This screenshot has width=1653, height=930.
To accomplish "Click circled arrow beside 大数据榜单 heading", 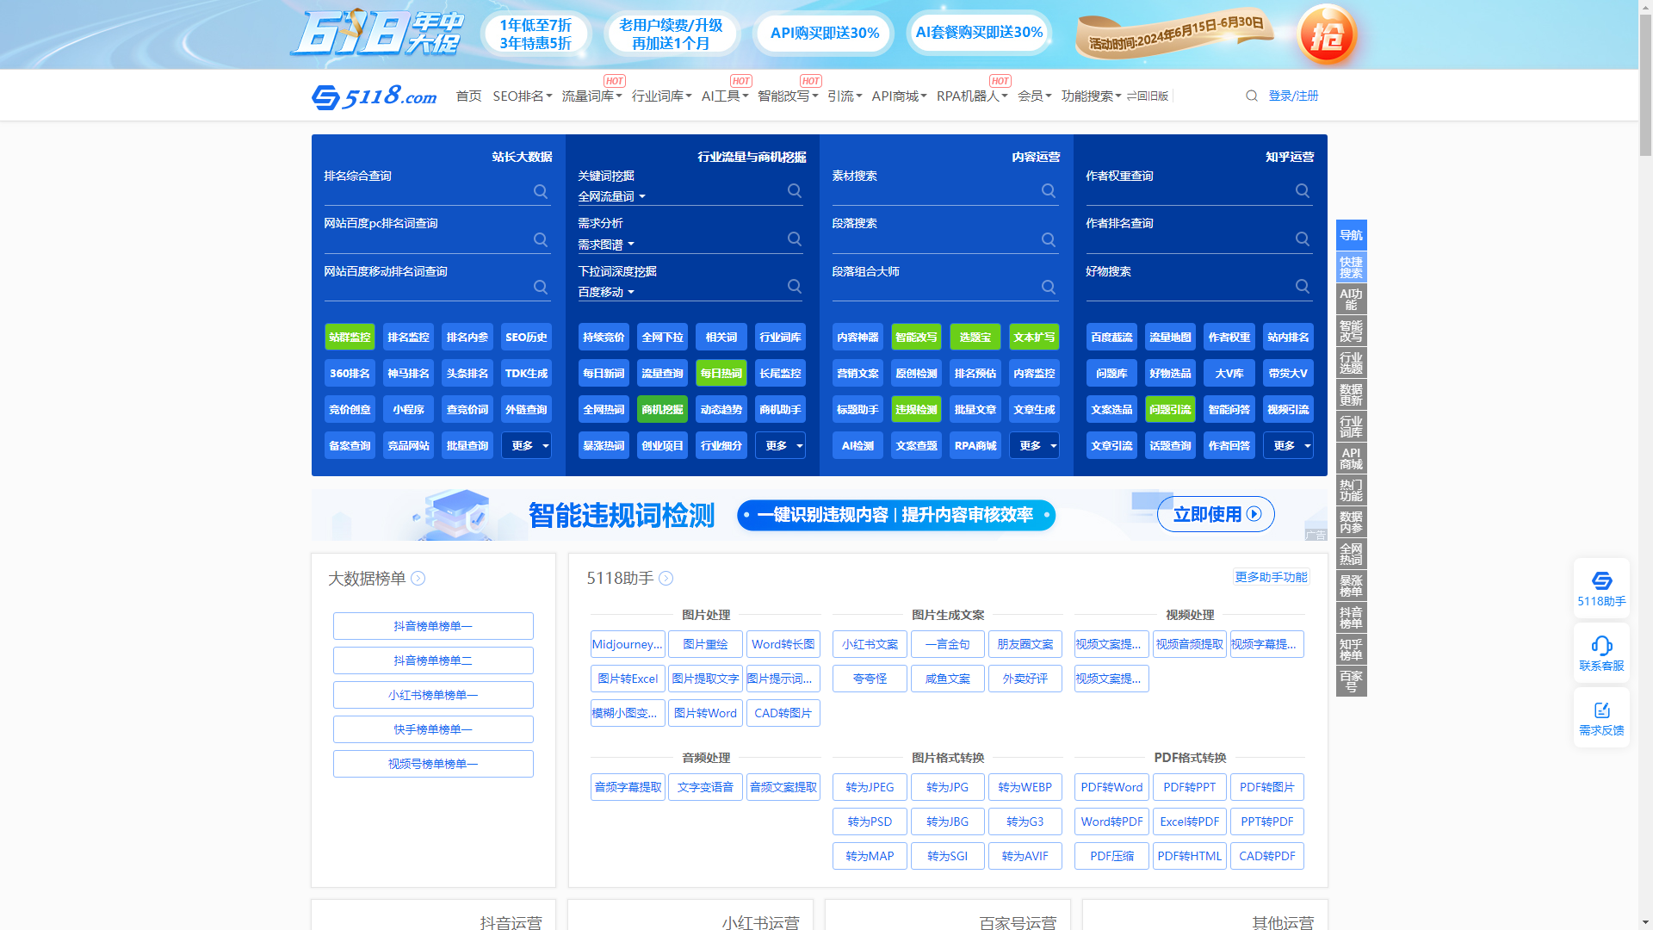I will point(418,579).
